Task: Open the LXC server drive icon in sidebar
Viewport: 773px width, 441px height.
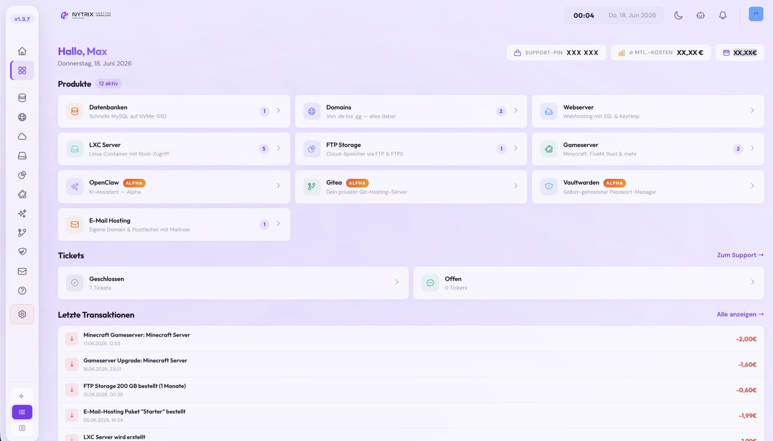Action: click(22, 156)
